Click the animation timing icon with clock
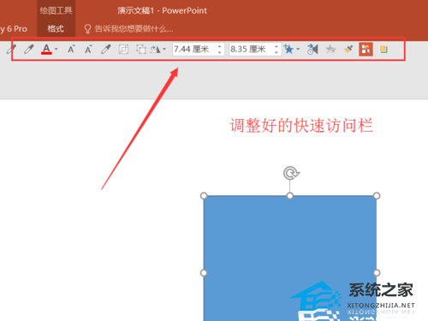The width and height of the screenshot is (428, 321). (x=312, y=50)
